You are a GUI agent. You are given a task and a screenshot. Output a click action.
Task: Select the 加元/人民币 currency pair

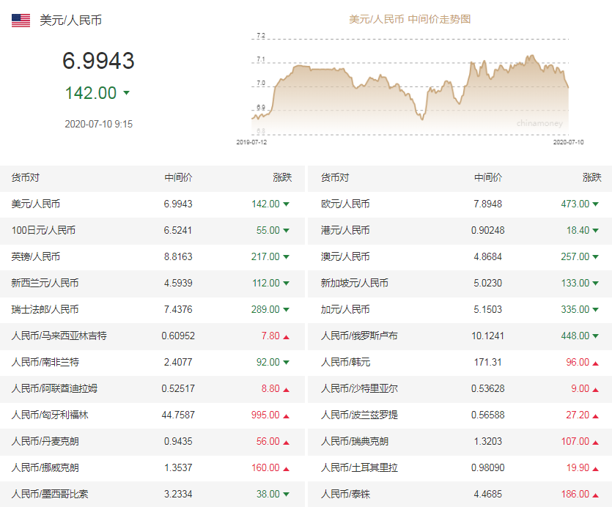(x=345, y=309)
